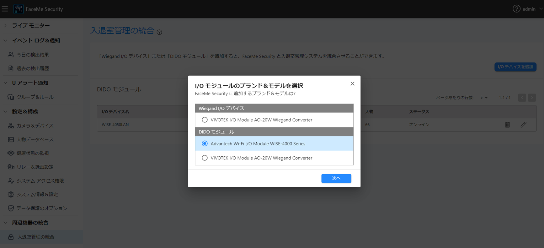Click the 1-1 / 1 pagination text
This screenshot has height=248, width=544.
coord(505,98)
